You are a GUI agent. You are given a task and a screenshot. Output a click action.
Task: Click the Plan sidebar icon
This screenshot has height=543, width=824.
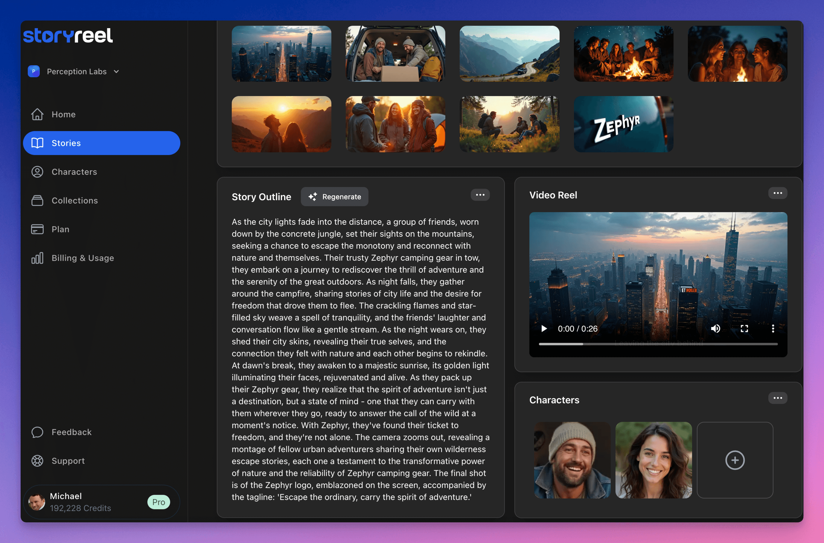(37, 229)
